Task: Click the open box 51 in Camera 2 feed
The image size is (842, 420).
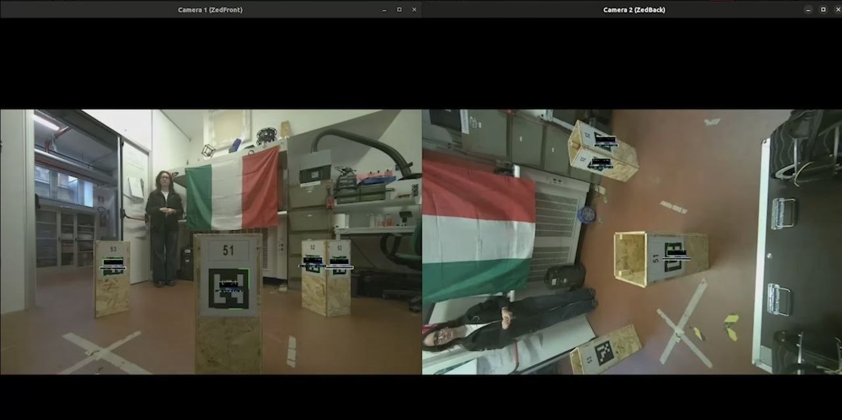Action: [x=661, y=258]
